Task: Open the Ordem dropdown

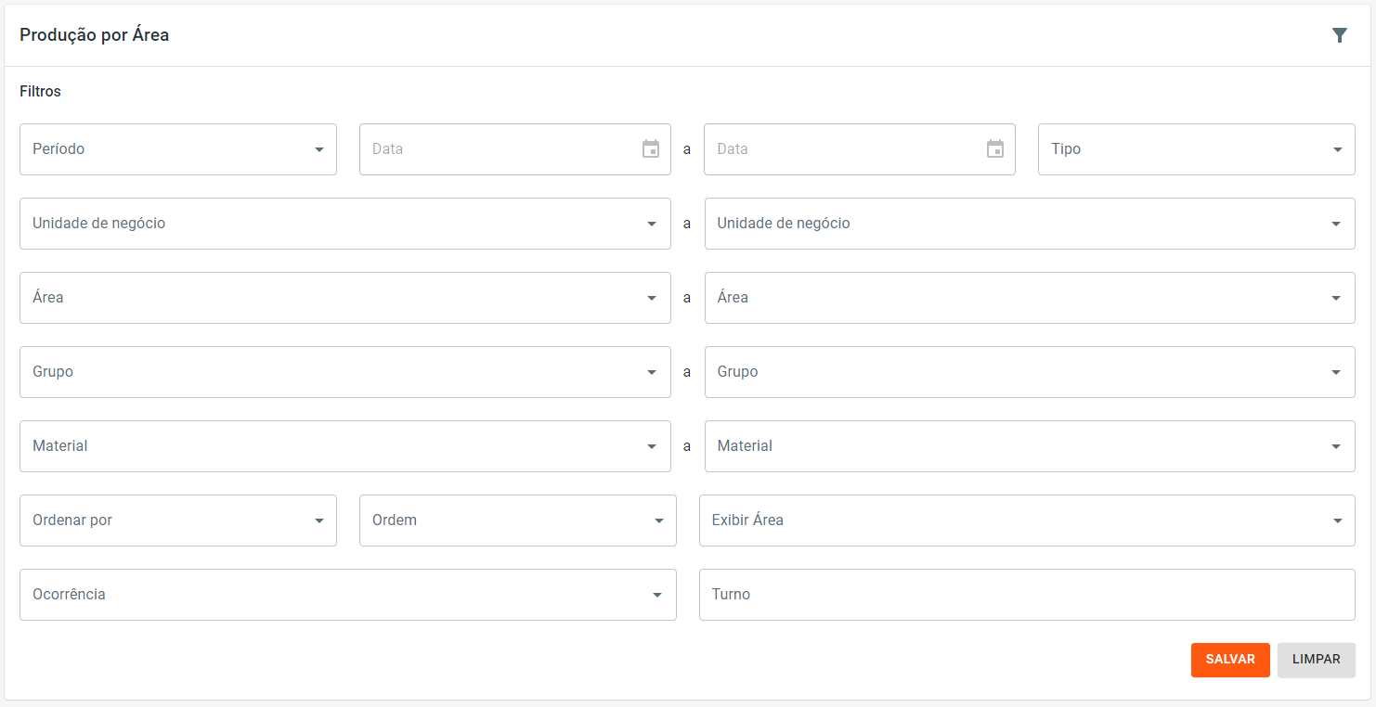Action: click(x=517, y=521)
